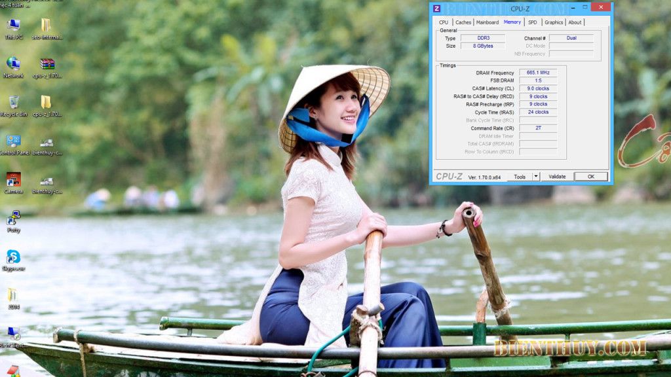
Task: Switch to the Caches tab
Action: click(463, 22)
